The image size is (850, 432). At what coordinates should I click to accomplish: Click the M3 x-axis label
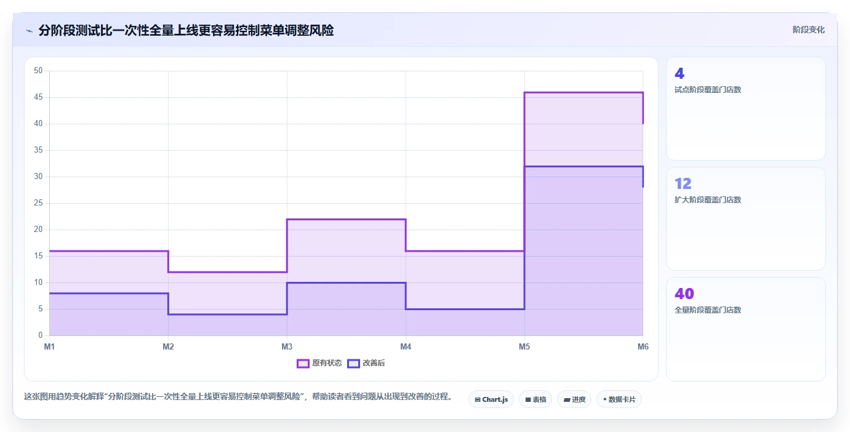tap(287, 347)
